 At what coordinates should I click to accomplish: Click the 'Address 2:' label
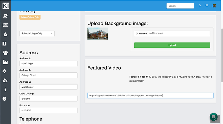tap(25, 70)
